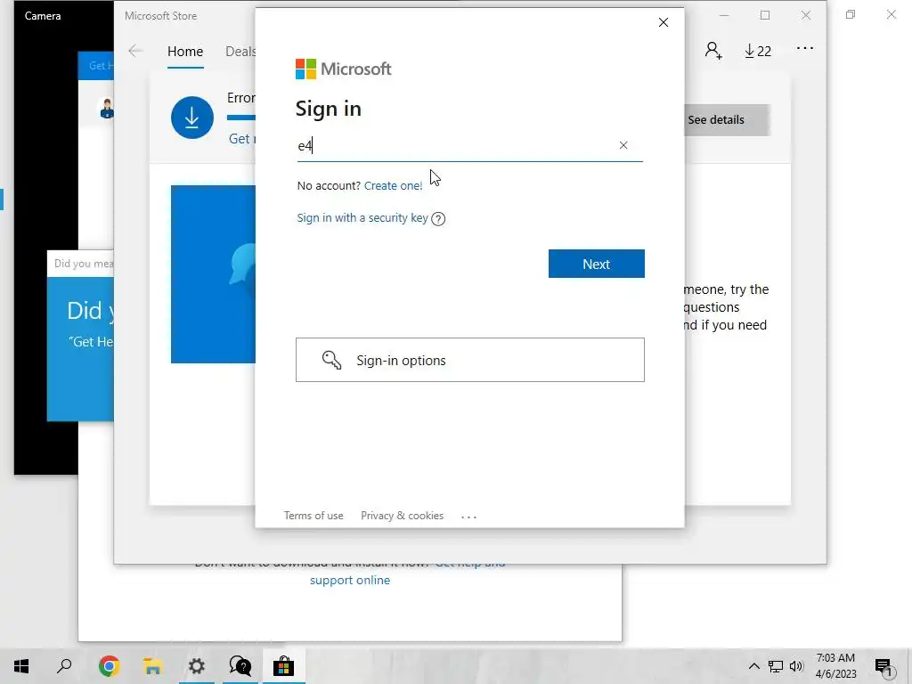Open Microsoft Store See more menu
The width and height of the screenshot is (912, 684).
(805, 48)
